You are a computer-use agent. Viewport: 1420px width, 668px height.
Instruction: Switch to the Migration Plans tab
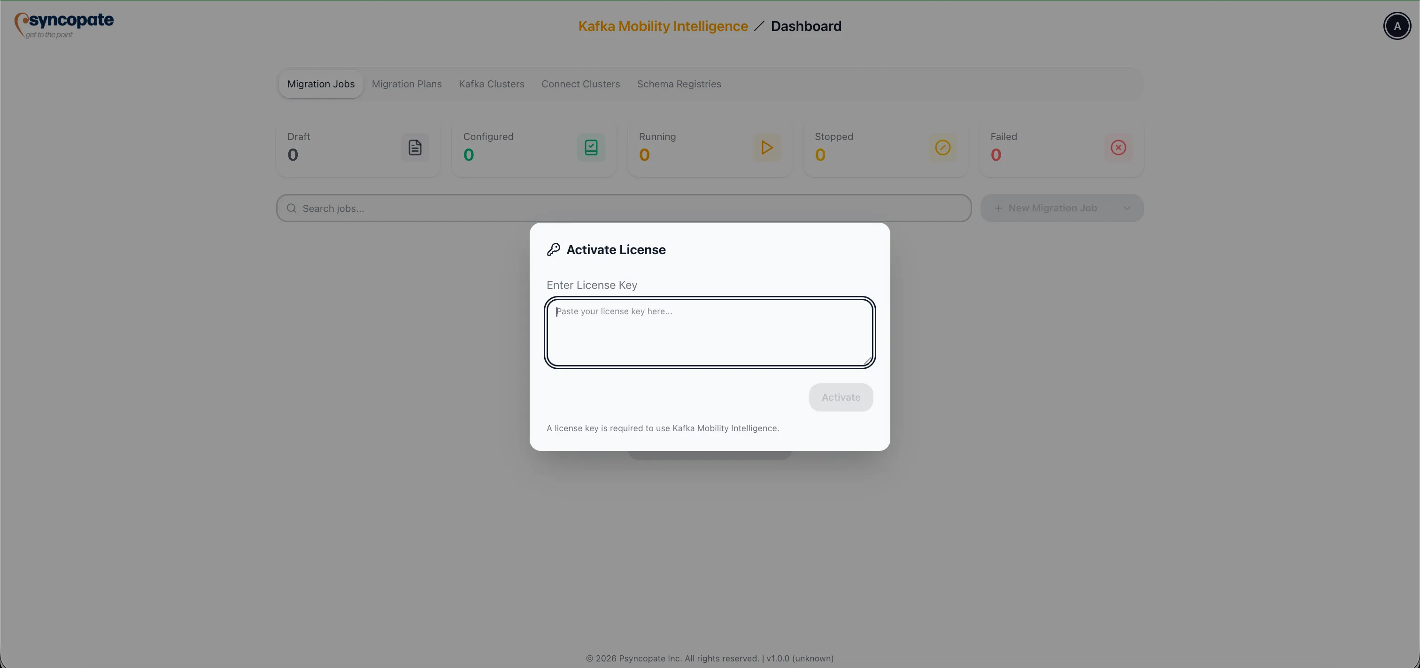(x=407, y=84)
